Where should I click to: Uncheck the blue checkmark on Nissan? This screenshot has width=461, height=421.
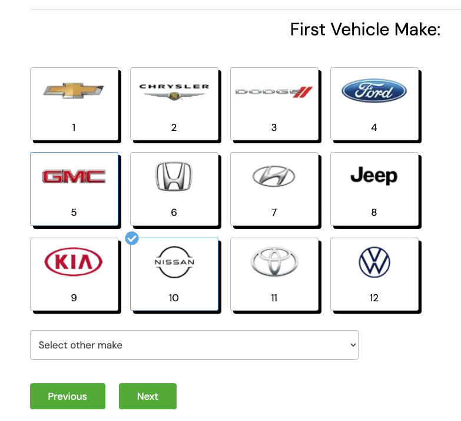pyautogui.click(x=132, y=238)
